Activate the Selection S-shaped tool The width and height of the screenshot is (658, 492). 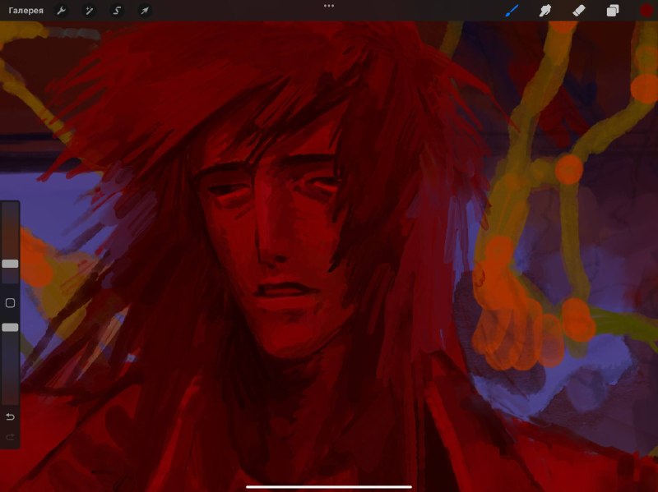pos(117,11)
